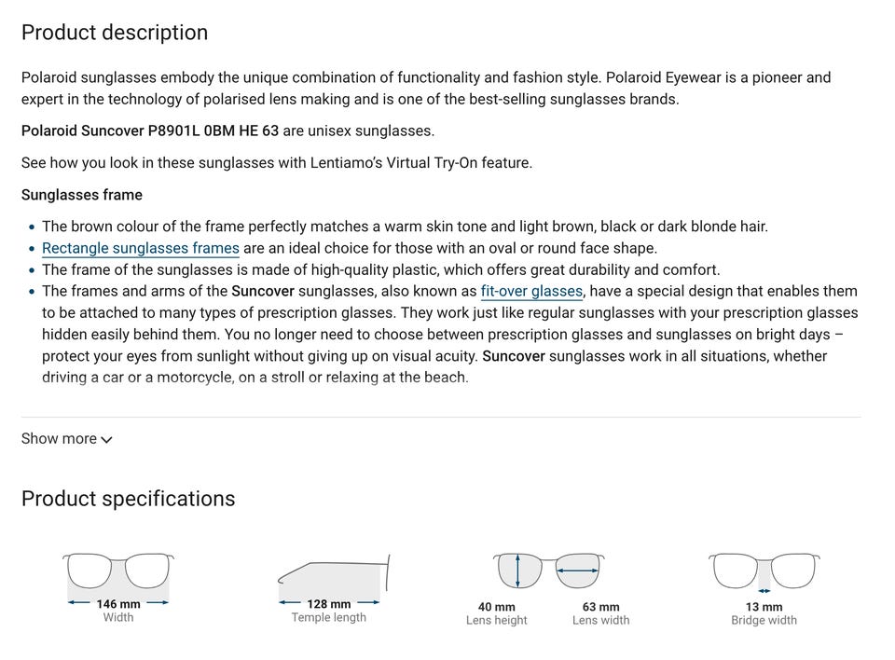
Task: Click the 40 mm lens height value
Action: click(497, 607)
